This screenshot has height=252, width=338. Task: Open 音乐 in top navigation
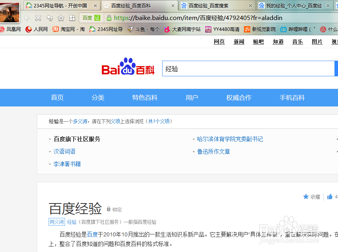[x=298, y=41]
